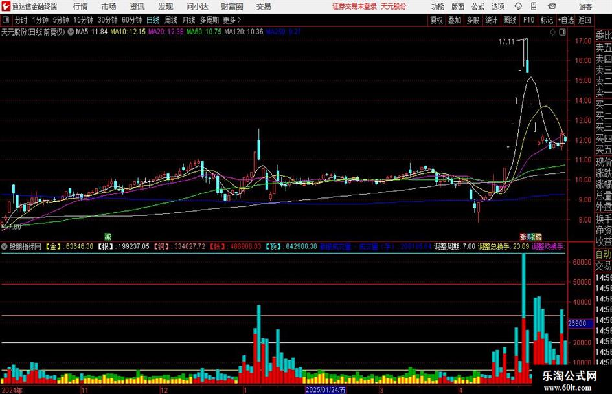Image resolution: width=612 pixels, height=394 pixels.
Task: Click the green 减 marker on chart
Action: (x=108, y=236)
